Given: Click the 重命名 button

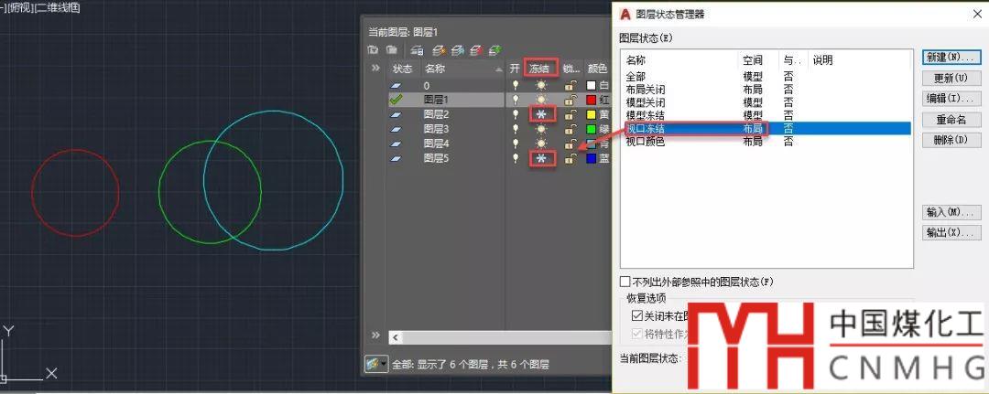Looking at the screenshot, I should (951, 120).
